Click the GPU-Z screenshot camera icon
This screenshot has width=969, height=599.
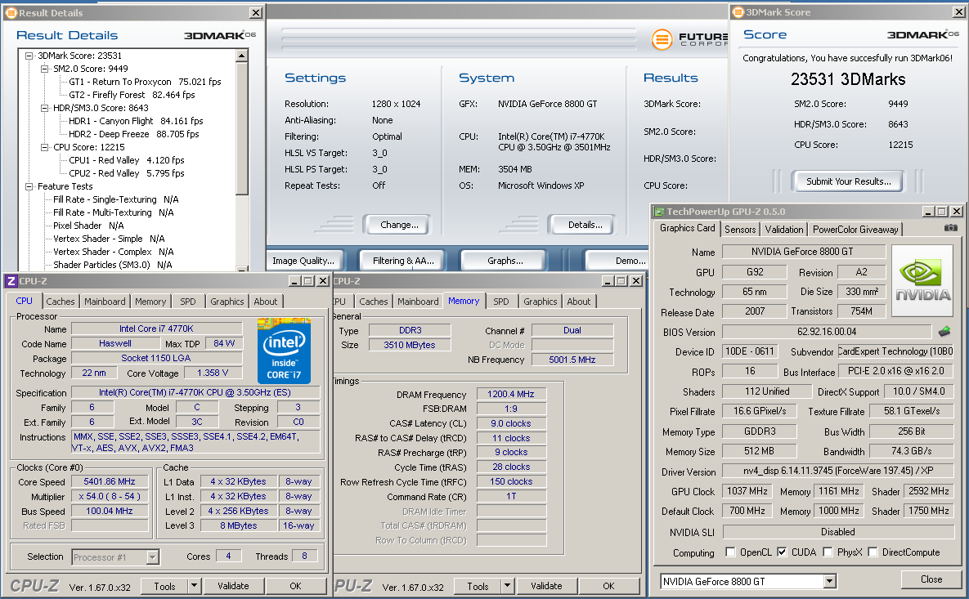pyautogui.click(x=950, y=228)
